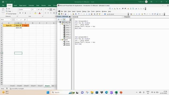Collapse the Microsoft Excel Objects folder
169x95 pixels.
pos(60,24)
